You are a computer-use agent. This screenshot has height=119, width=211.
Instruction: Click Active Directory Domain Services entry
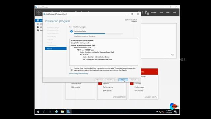[x=82, y=40]
